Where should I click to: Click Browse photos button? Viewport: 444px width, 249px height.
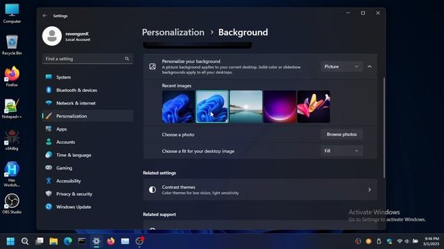pos(341,134)
